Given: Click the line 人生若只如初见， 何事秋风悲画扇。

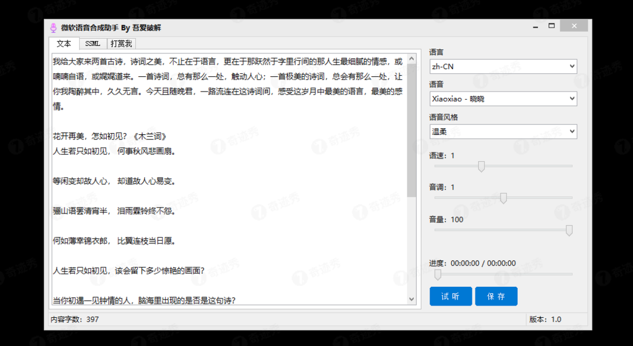Looking at the screenshot, I should tap(114, 151).
